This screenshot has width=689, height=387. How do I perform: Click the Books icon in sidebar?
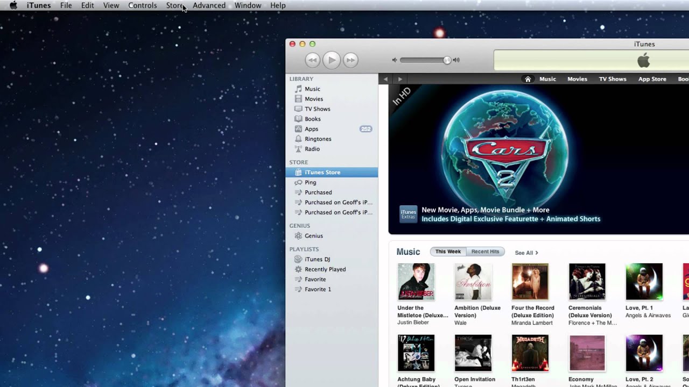[298, 119]
